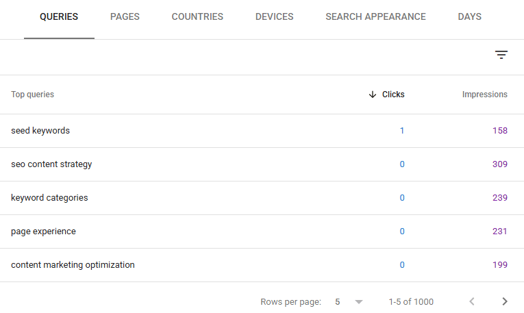Image resolution: width=524 pixels, height=313 pixels.
Task: Click the clicks value 1 for seed keywords
Action: click(x=402, y=131)
